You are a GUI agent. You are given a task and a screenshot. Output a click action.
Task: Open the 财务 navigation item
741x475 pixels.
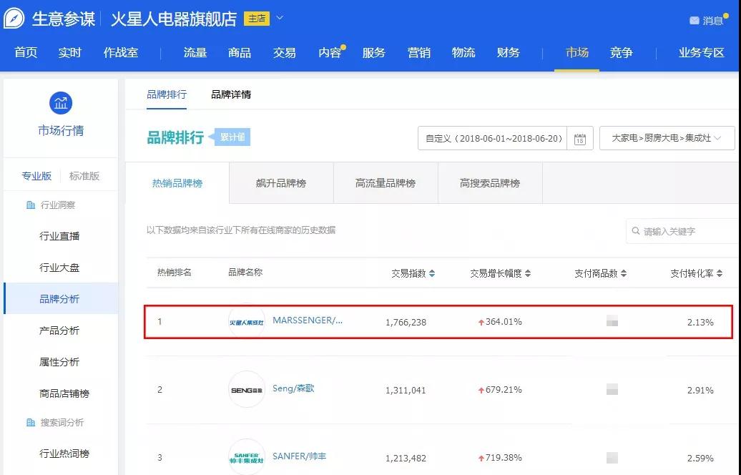click(508, 52)
